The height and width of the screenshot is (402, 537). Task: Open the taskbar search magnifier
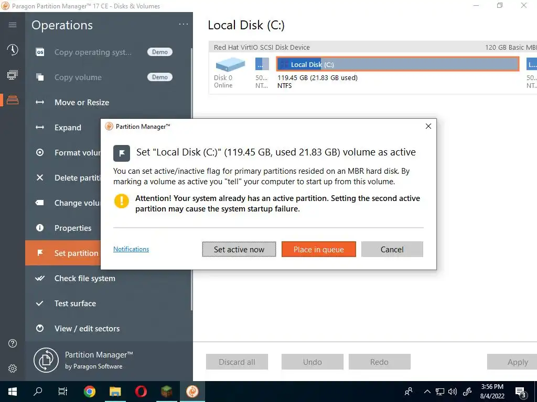point(38,392)
